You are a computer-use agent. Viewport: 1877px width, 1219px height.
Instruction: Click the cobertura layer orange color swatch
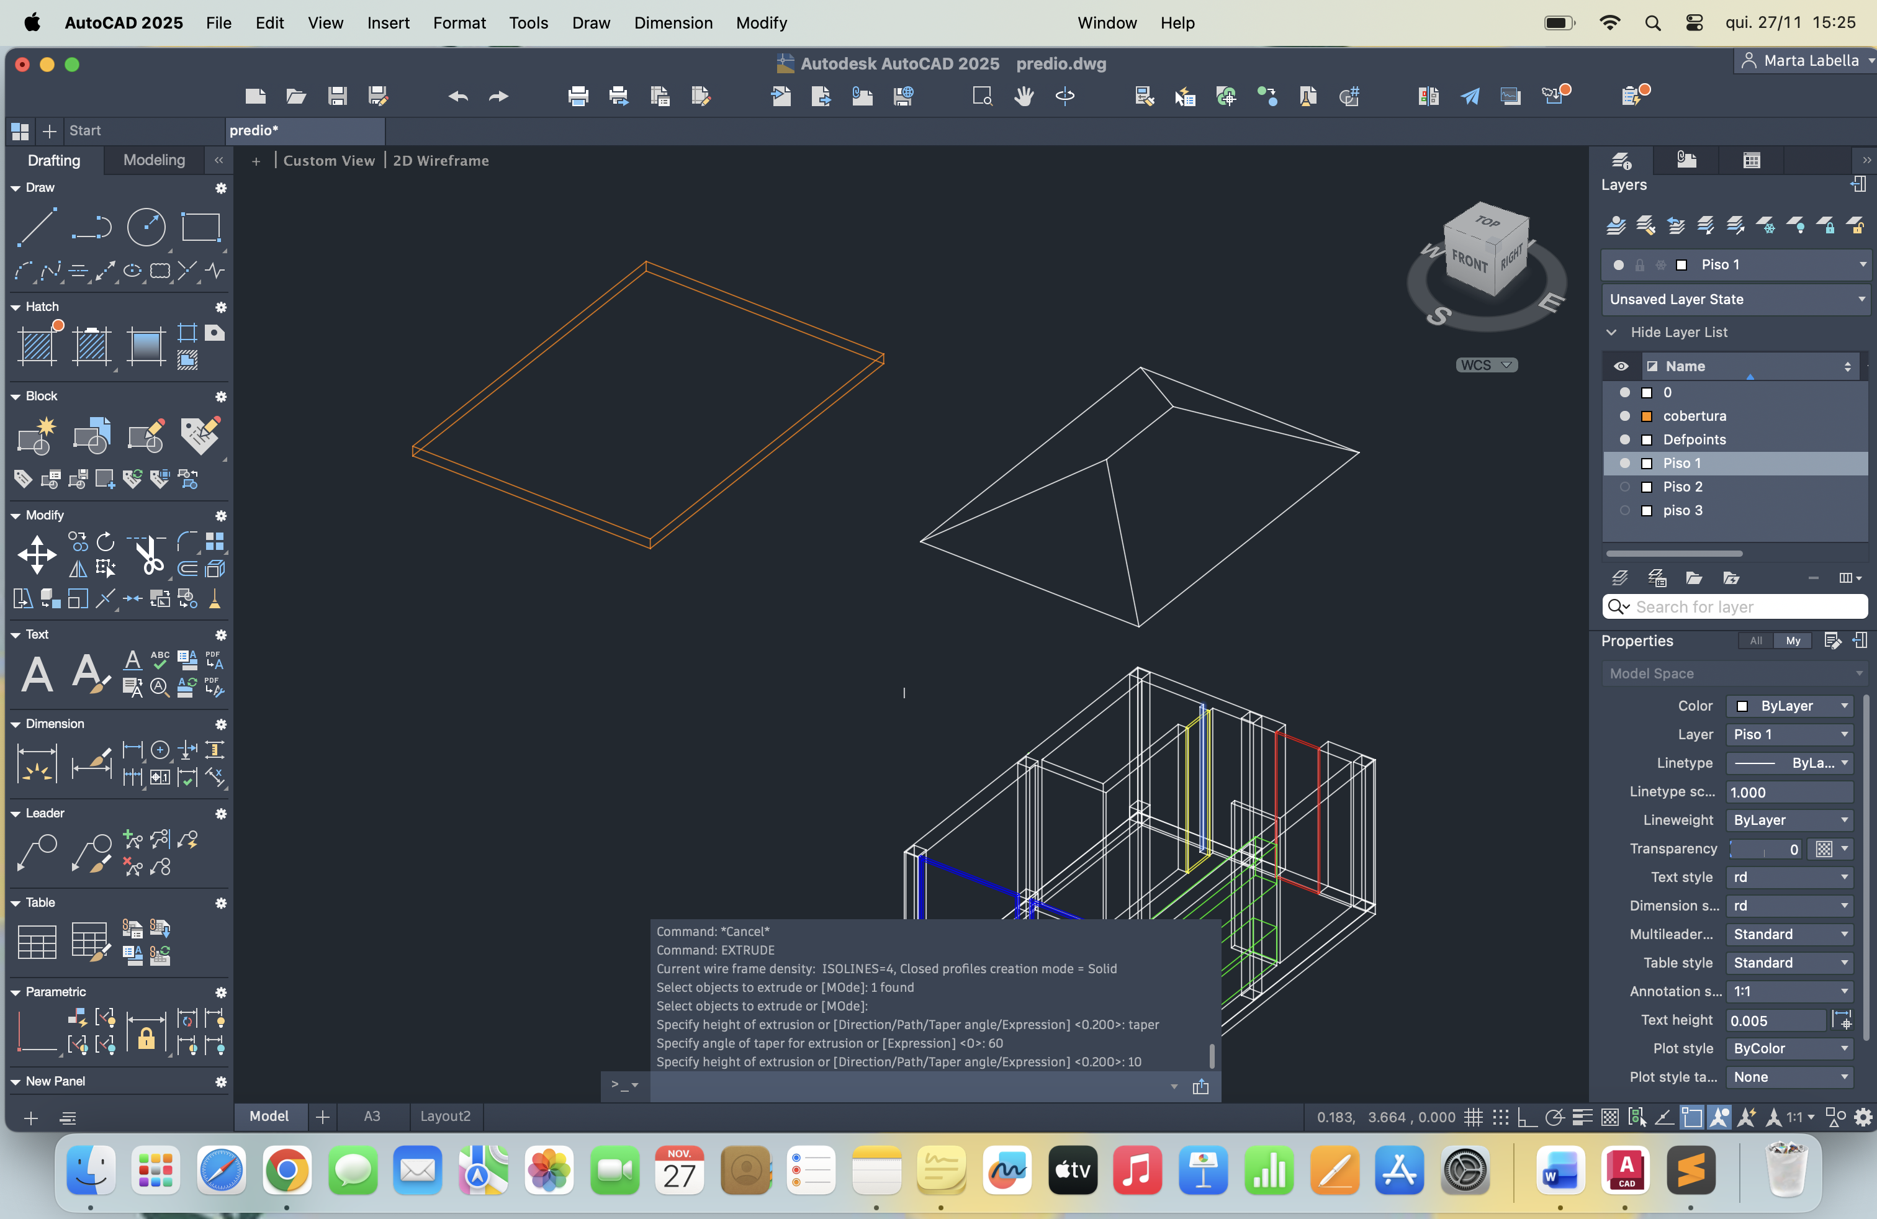tap(1647, 416)
